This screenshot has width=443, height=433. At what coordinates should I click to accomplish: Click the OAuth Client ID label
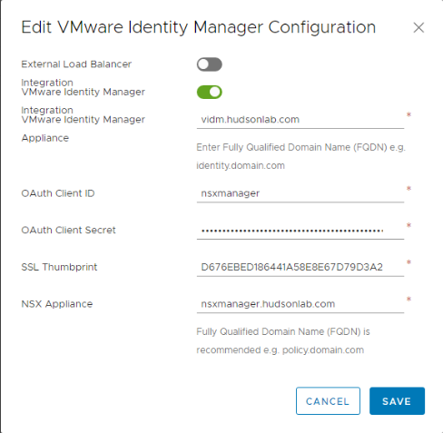click(x=58, y=193)
